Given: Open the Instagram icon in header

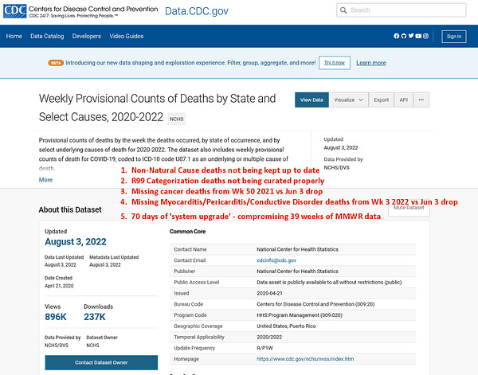Looking at the screenshot, I should point(425,36).
